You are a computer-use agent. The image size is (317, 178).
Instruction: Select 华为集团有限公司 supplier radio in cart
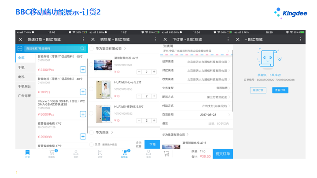(x=92, y=49)
